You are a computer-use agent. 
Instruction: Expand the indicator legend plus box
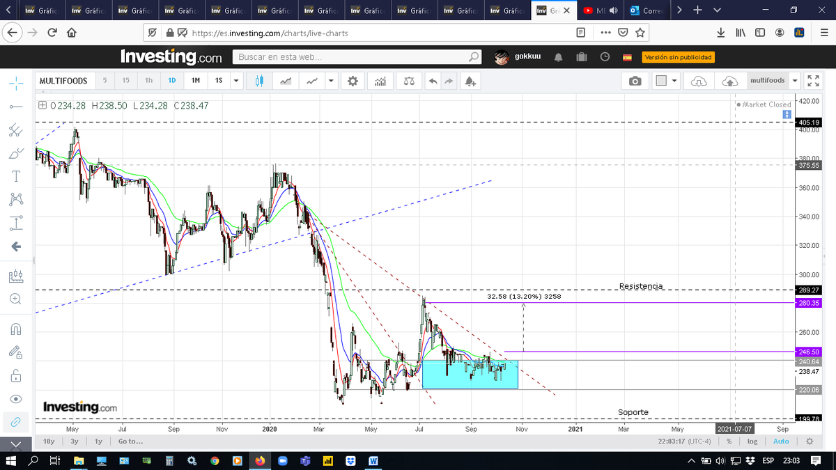click(x=42, y=105)
